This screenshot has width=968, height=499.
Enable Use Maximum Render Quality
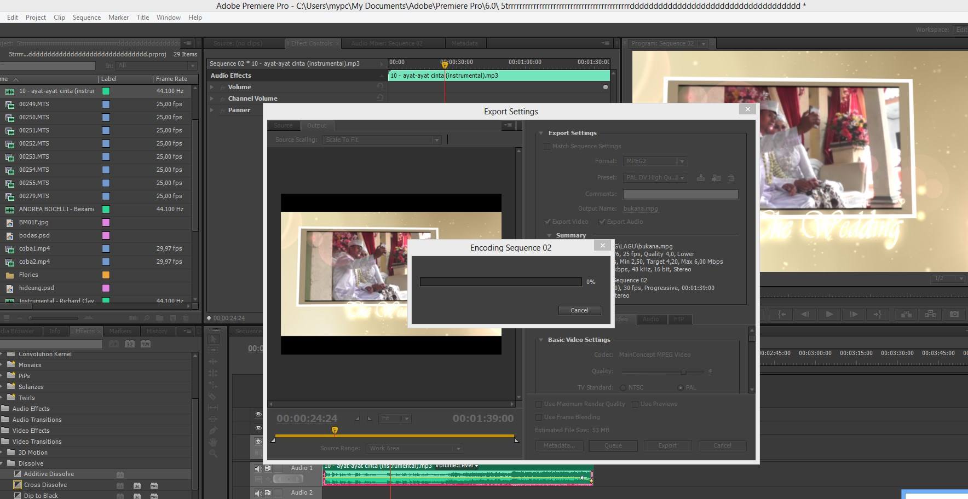[539, 404]
